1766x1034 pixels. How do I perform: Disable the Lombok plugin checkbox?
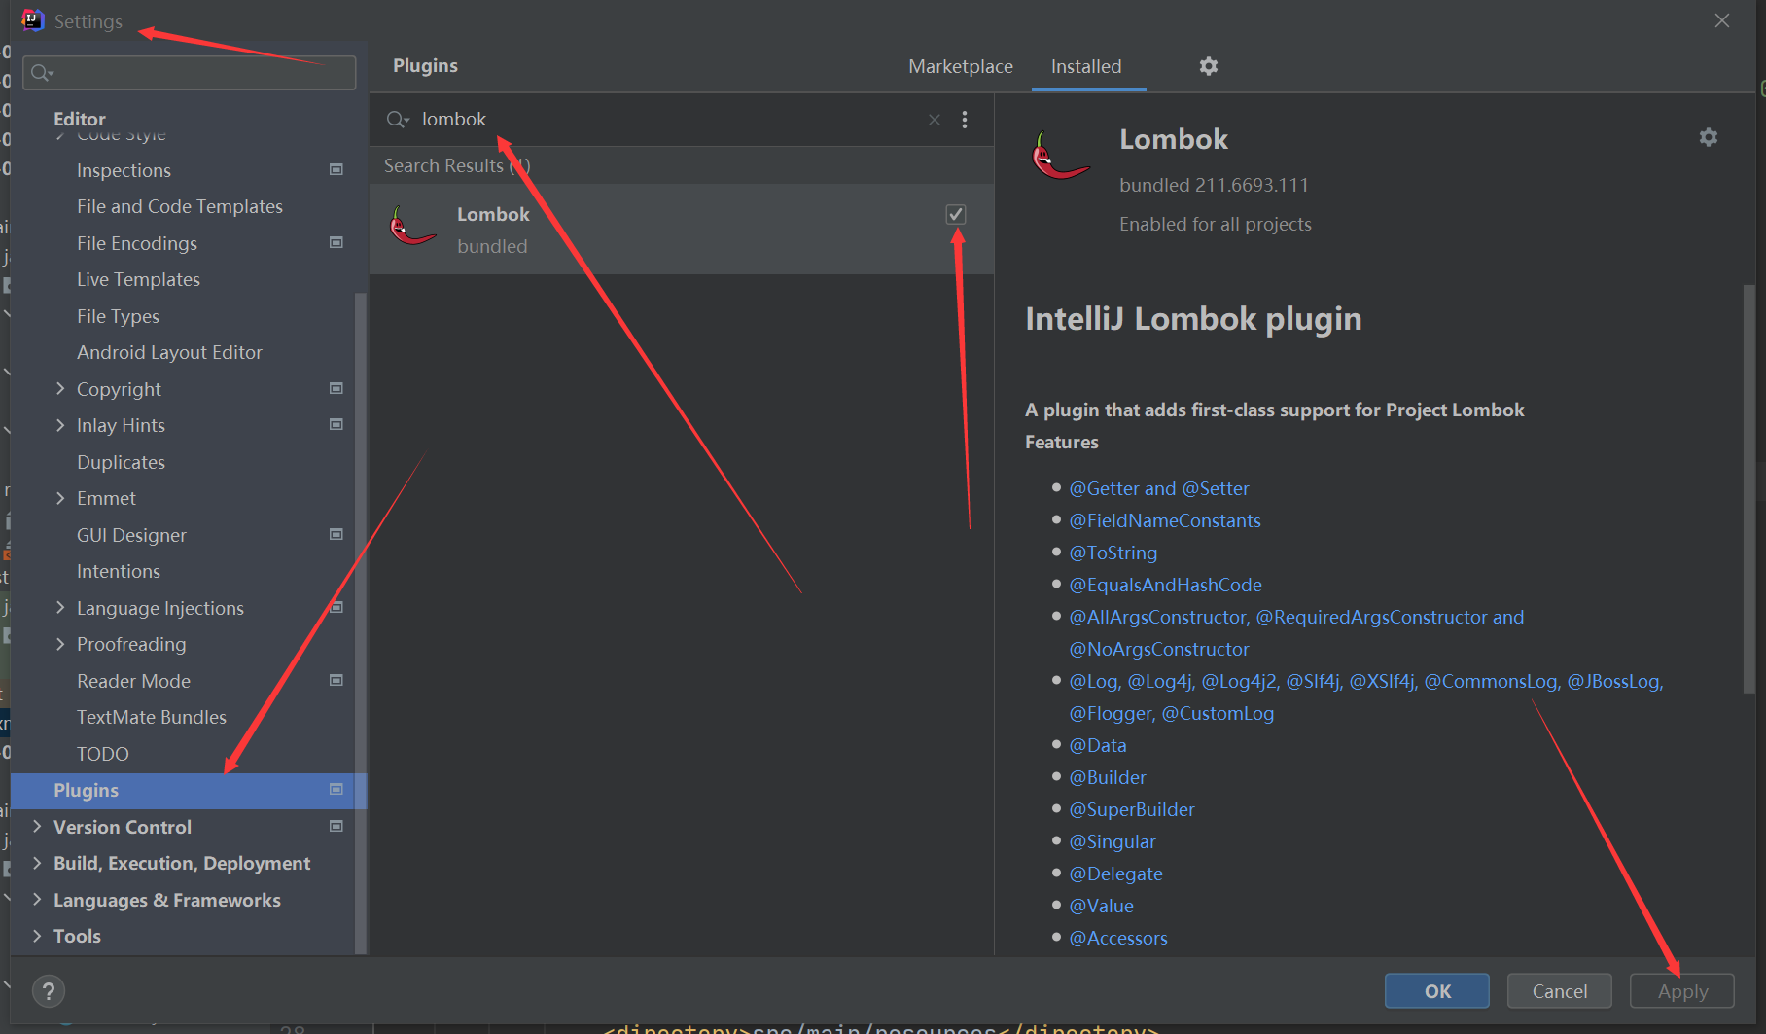[955, 214]
